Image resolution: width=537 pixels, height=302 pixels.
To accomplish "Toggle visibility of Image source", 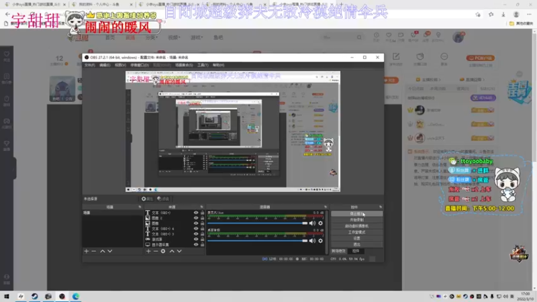I will click(196, 223).
